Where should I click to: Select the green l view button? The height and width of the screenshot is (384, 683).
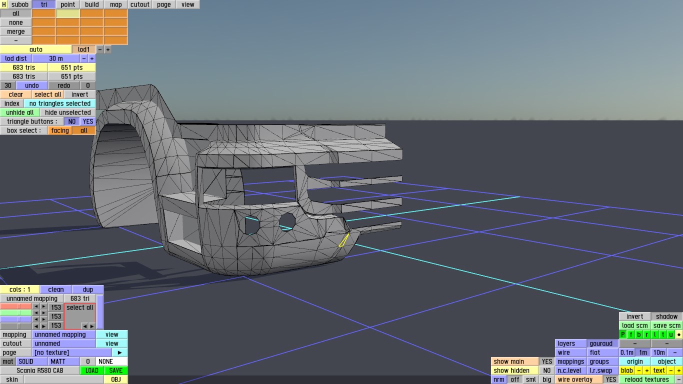tap(655, 334)
